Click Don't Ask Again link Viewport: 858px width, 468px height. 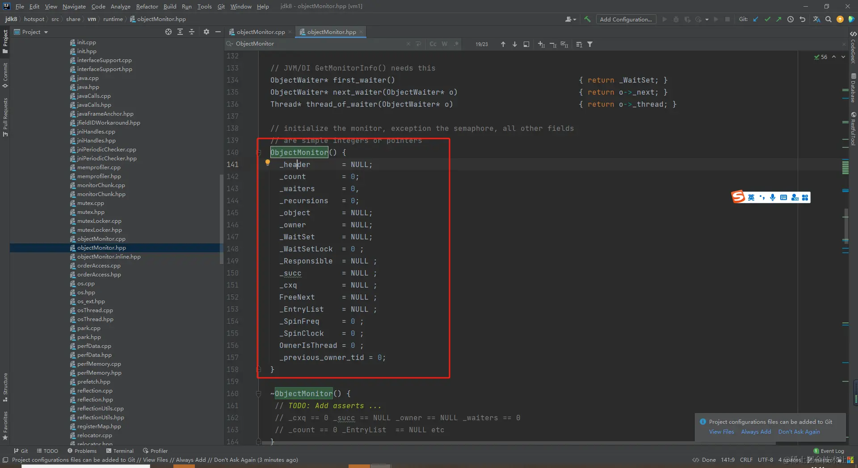(799, 432)
